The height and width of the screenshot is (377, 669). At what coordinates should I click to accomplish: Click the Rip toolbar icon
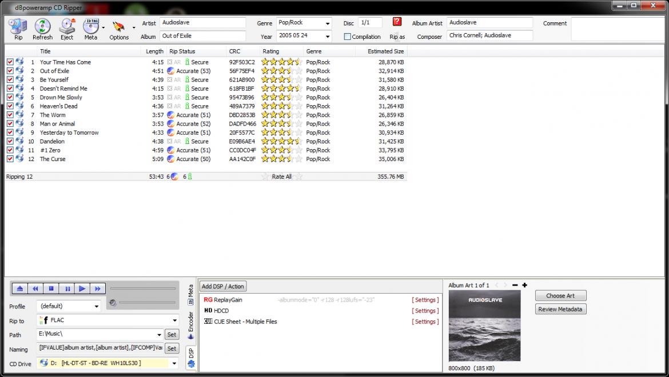(x=18, y=28)
